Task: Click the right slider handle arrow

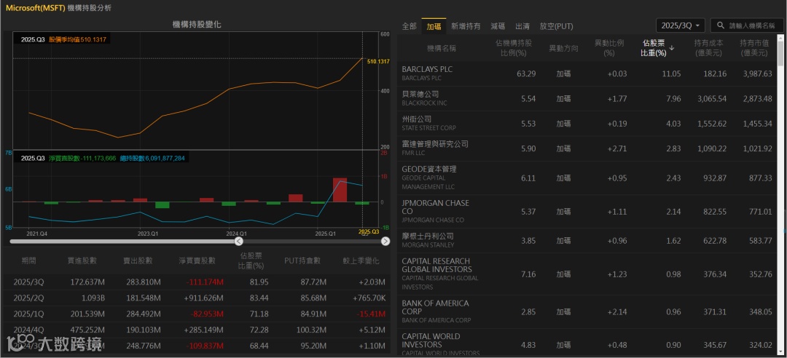Action: pos(385,242)
